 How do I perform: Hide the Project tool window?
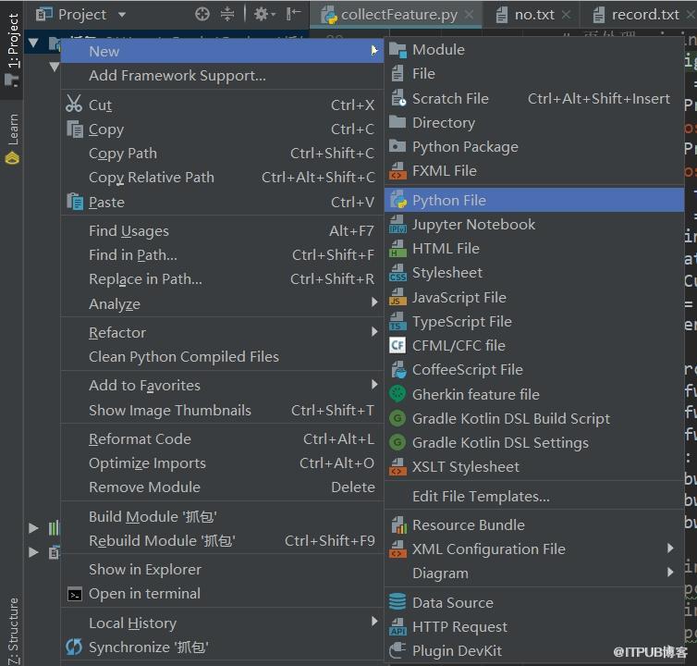293,14
